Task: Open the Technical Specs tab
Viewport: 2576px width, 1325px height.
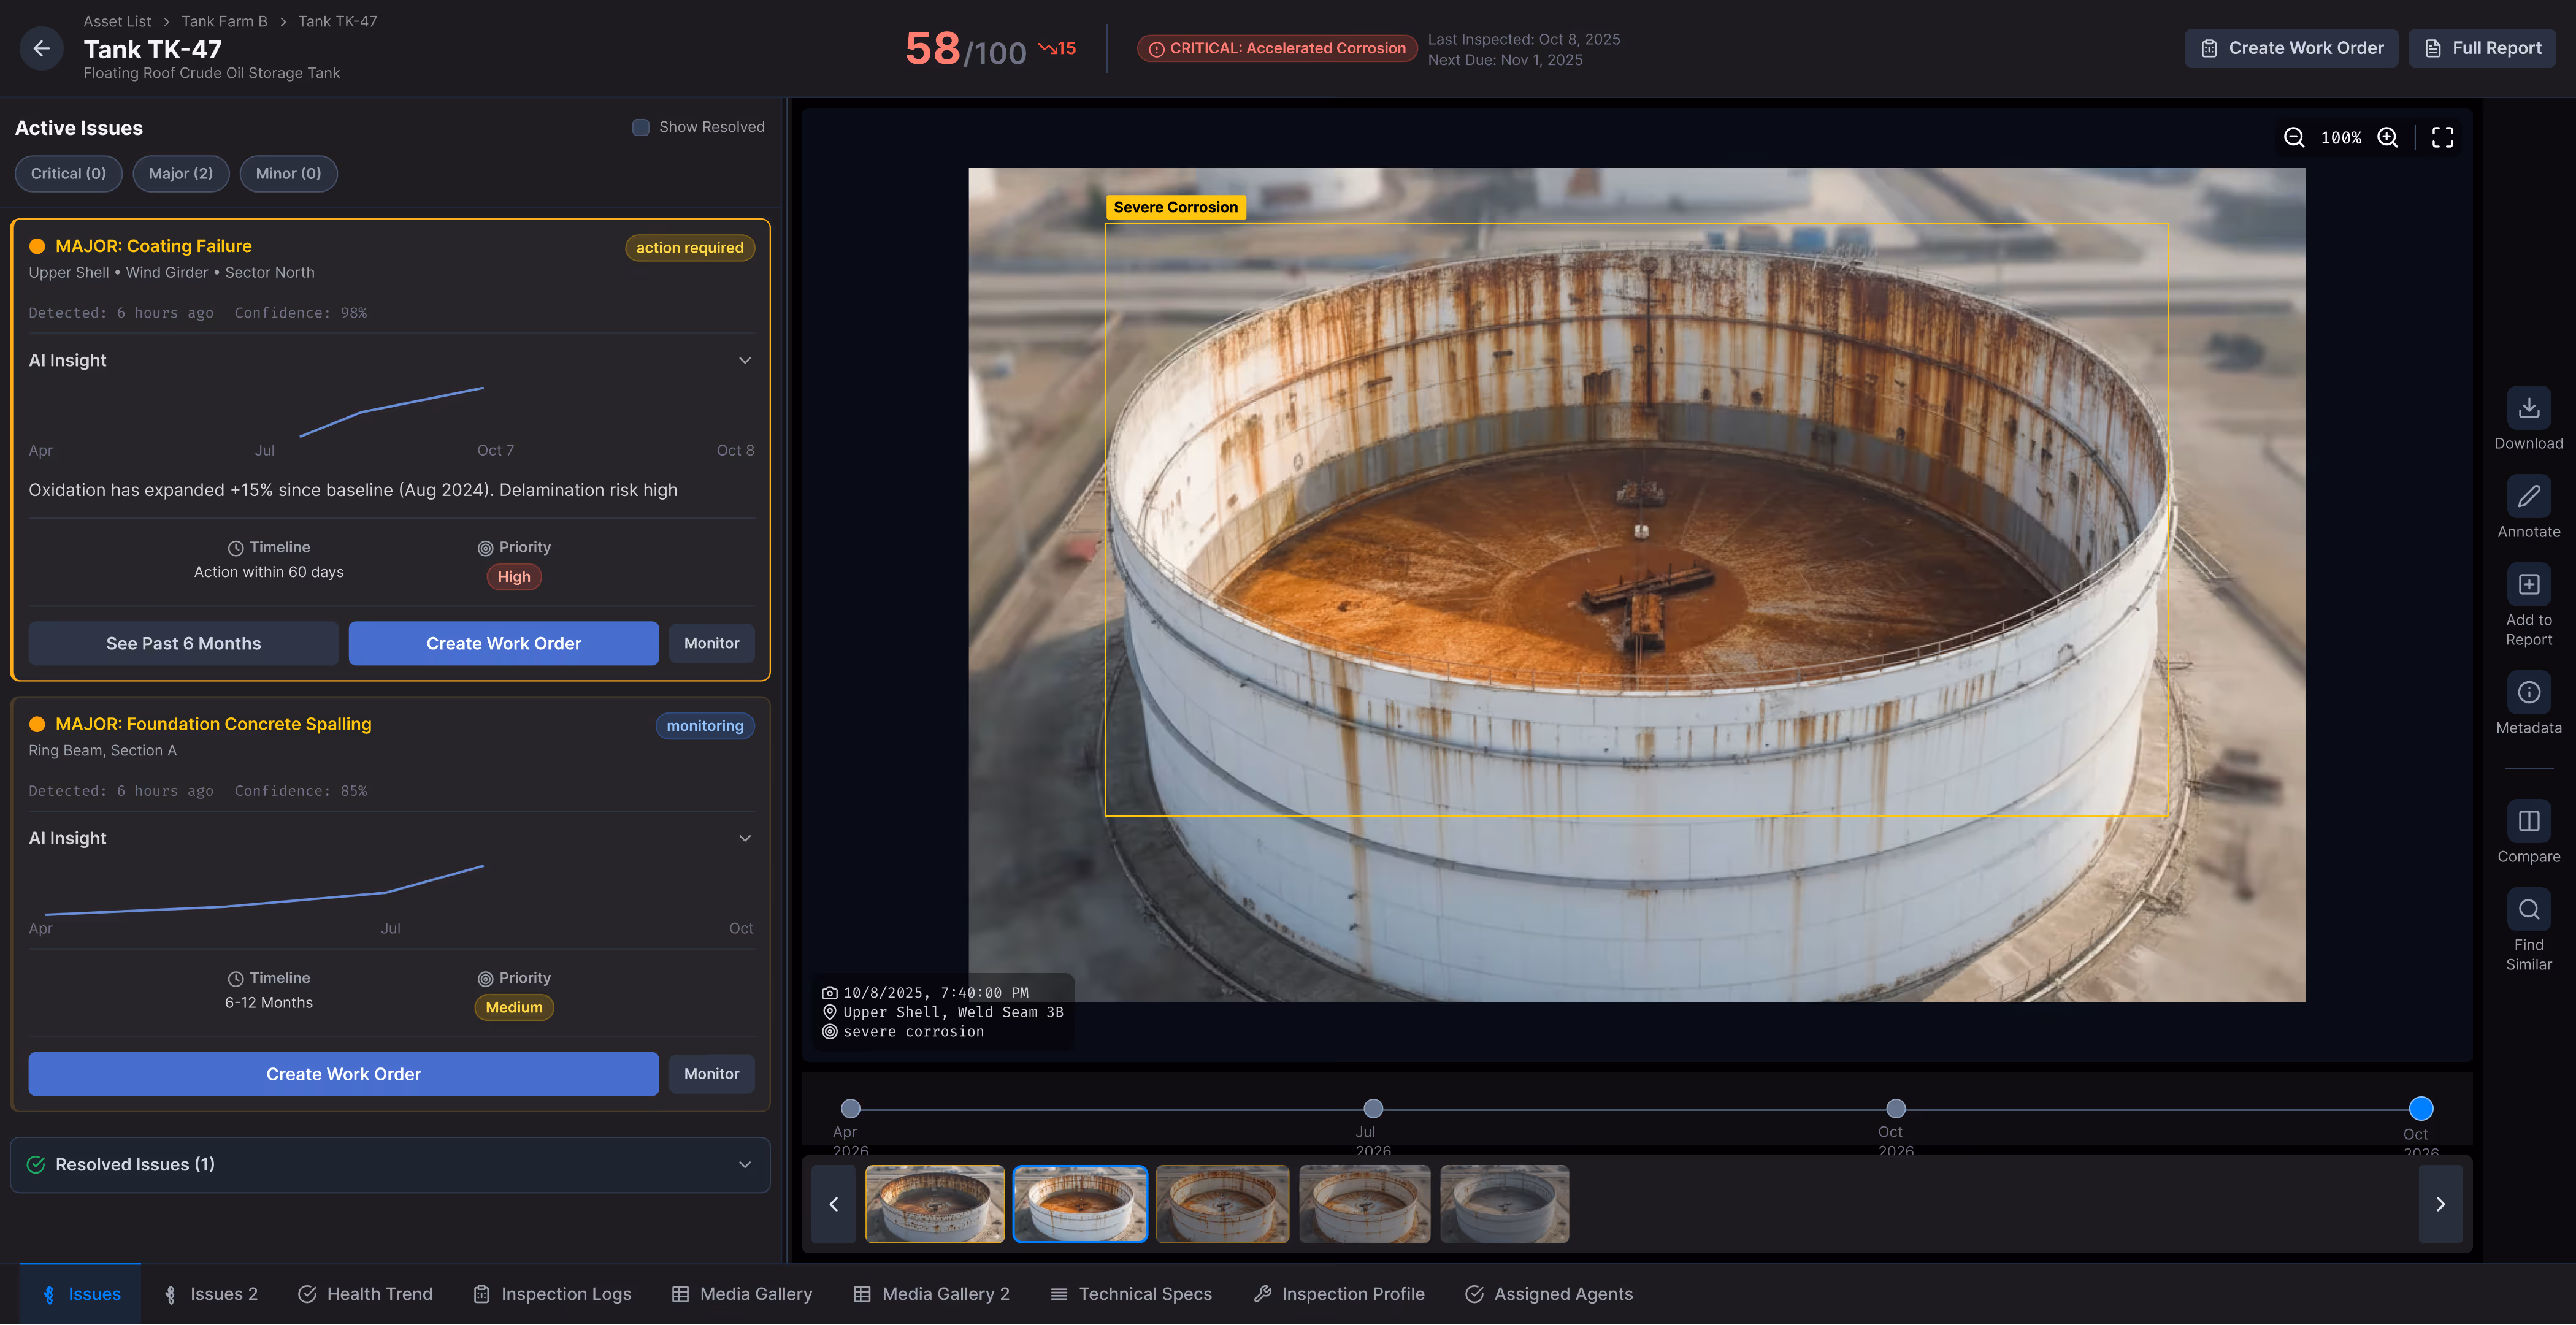Action: [1131, 1294]
